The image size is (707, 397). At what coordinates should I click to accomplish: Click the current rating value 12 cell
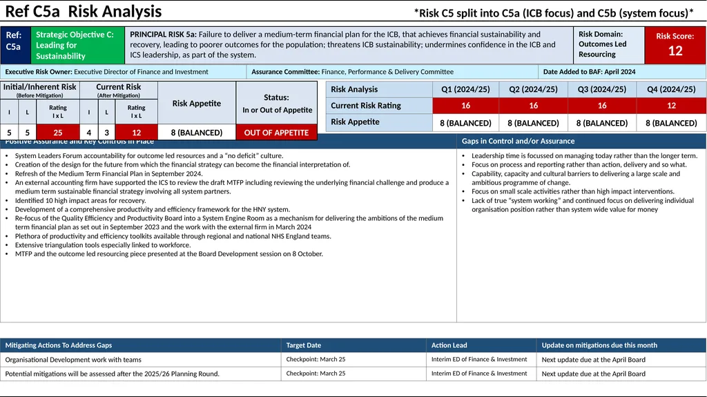coord(136,133)
